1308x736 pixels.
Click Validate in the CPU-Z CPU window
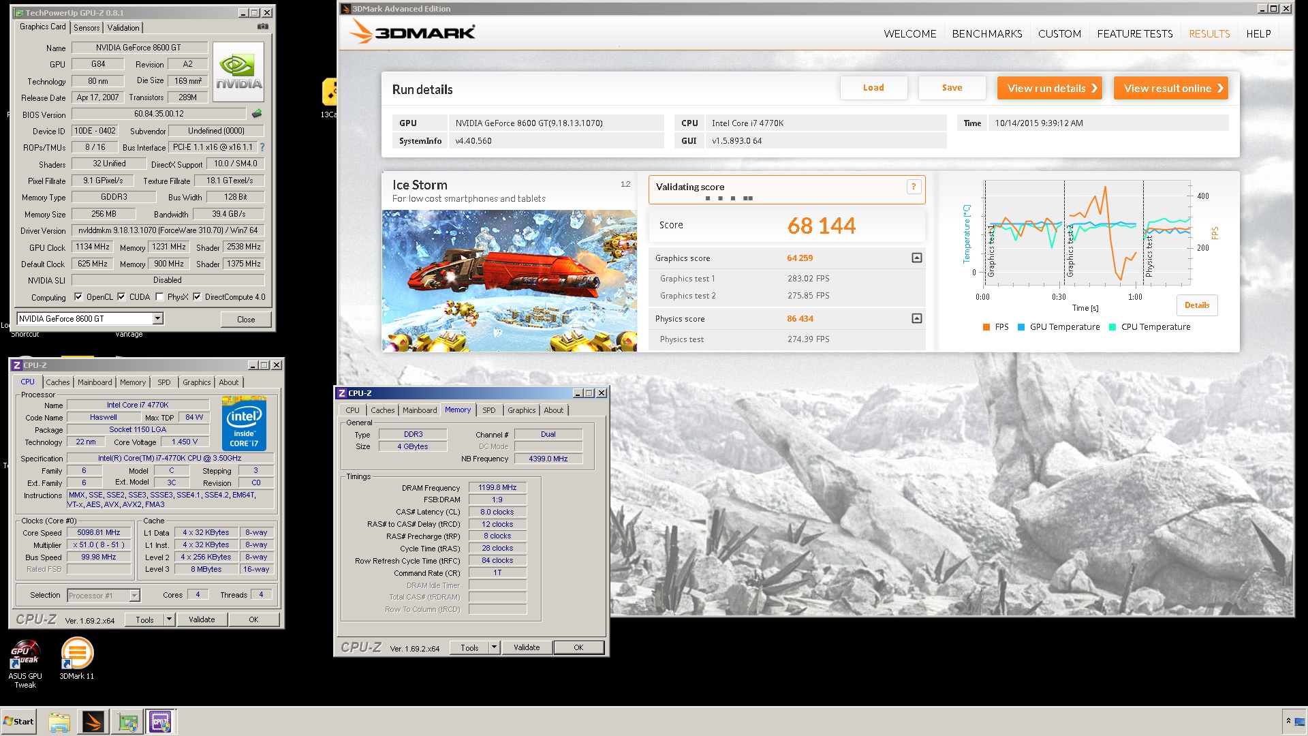(202, 619)
